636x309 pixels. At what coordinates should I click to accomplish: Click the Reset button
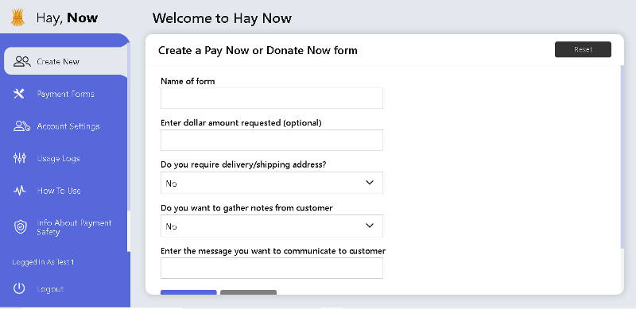coord(583,49)
